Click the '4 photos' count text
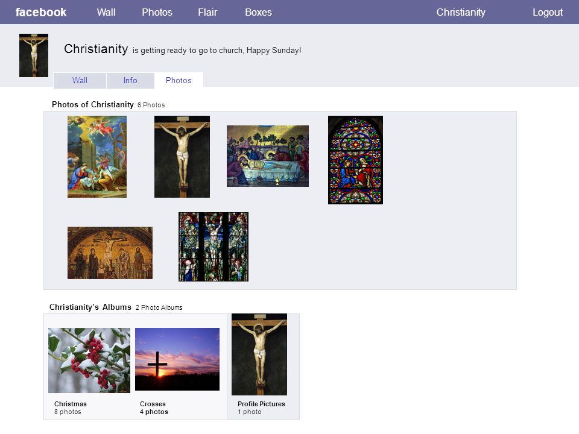Screen dimensions: 579x434 [x=154, y=412]
